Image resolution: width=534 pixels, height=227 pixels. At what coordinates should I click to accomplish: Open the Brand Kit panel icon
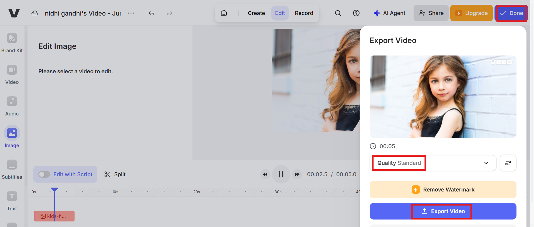click(12, 38)
